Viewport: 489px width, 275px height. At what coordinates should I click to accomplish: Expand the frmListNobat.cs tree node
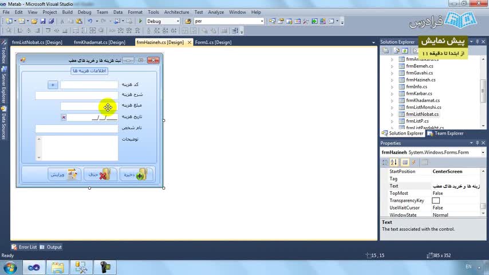pos(392,114)
